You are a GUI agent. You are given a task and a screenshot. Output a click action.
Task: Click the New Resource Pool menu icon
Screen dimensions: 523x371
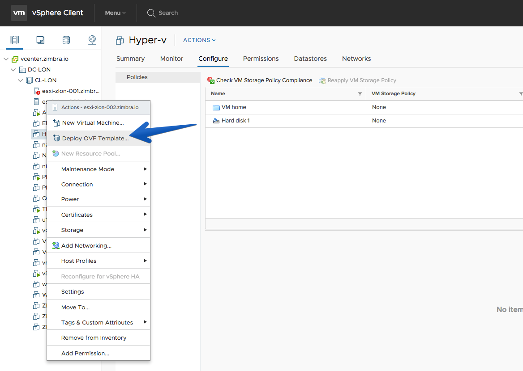[56, 153]
